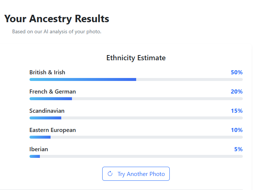Click the French & German label

tap(53, 92)
